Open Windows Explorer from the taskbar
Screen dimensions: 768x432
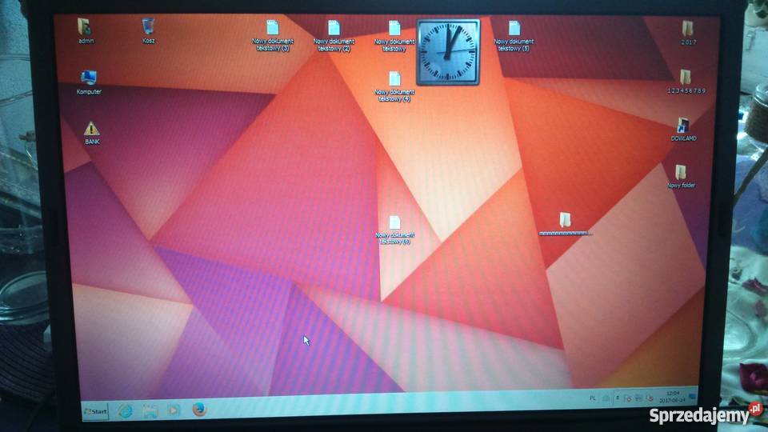click(x=150, y=410)
